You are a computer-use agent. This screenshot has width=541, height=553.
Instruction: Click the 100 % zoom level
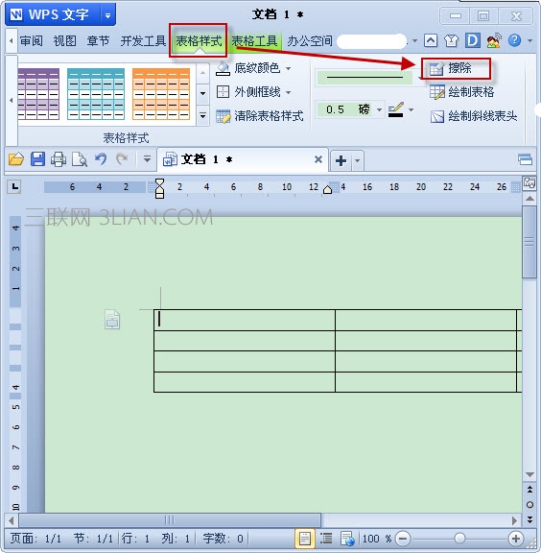(377, 539)
